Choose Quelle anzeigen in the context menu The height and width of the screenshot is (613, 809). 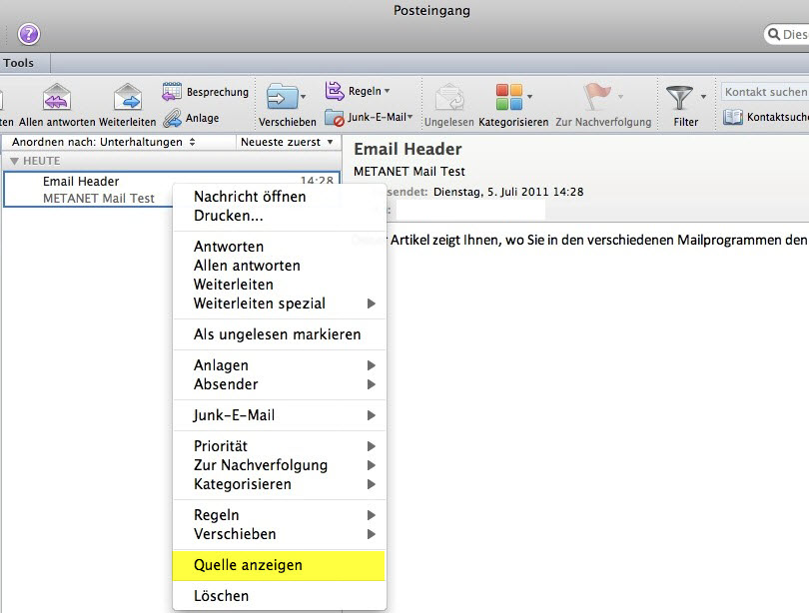248,565
